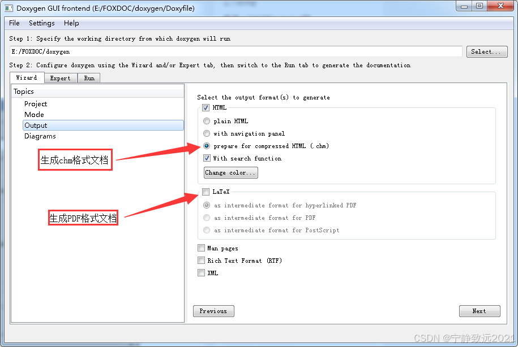Select the Diagrams topic
Screen dimensions: 518x347
pos(40,136)
